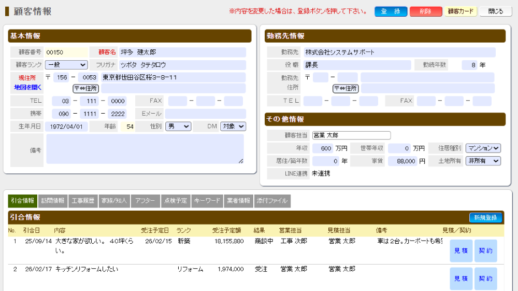This screenshot has height=291, width=518.
Task: Click the 未連携 LINE連携 status text
Action: click(321, 173)
